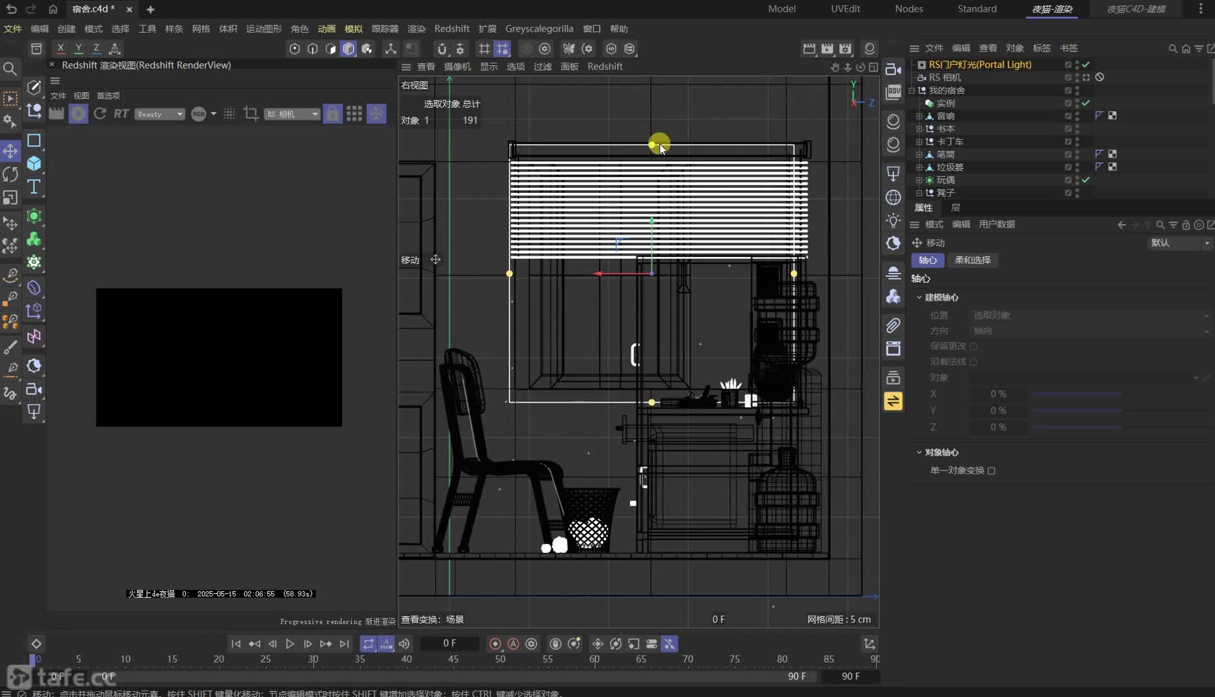
Task: Toggle Z axis lock
Action: [96, 48]
